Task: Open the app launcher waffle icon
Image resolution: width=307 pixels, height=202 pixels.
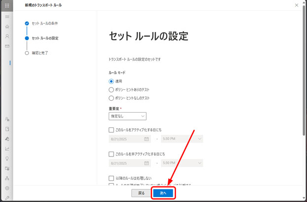Action: click(x=7, y=5)
